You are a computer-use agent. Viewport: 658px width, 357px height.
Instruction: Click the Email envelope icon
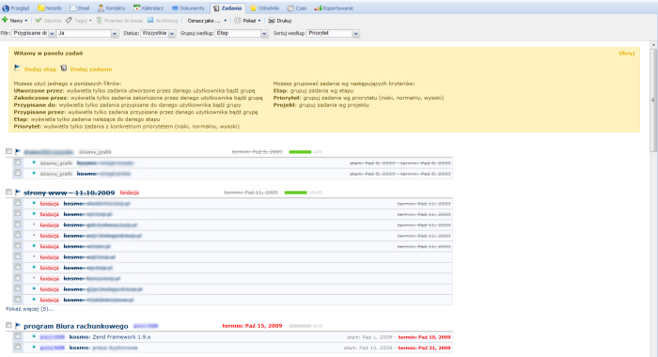click(73, 8)
